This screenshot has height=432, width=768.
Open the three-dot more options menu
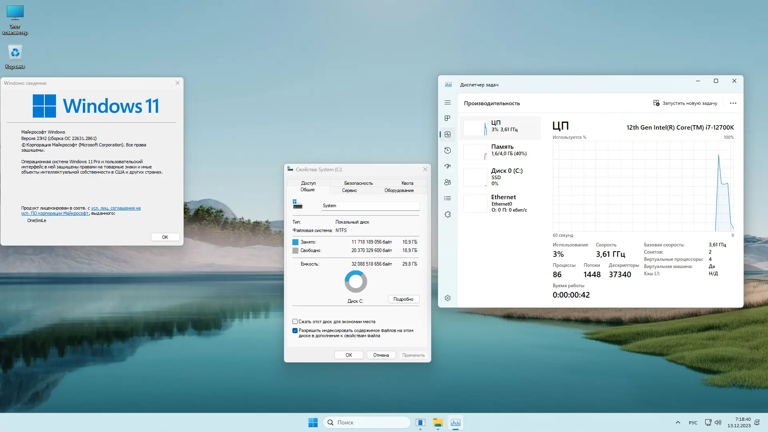[x=733, y=103]
